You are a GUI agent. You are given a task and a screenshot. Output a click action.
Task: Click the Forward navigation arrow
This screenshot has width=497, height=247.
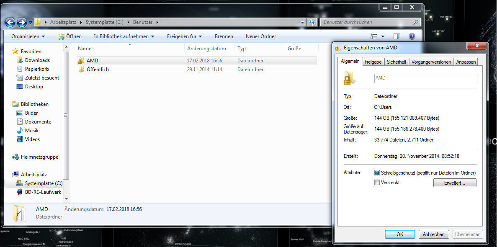point(21,22)
